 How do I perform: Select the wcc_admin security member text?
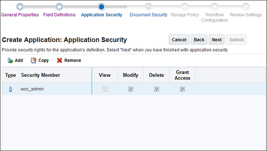pos(32,89)
